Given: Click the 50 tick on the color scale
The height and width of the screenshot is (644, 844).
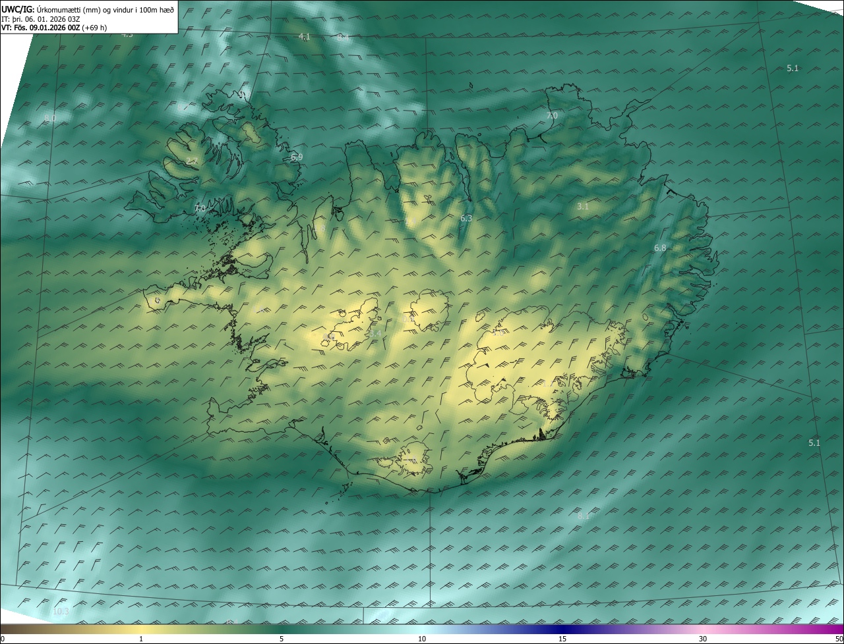Looking at the screenshot, I should (839, 639).
